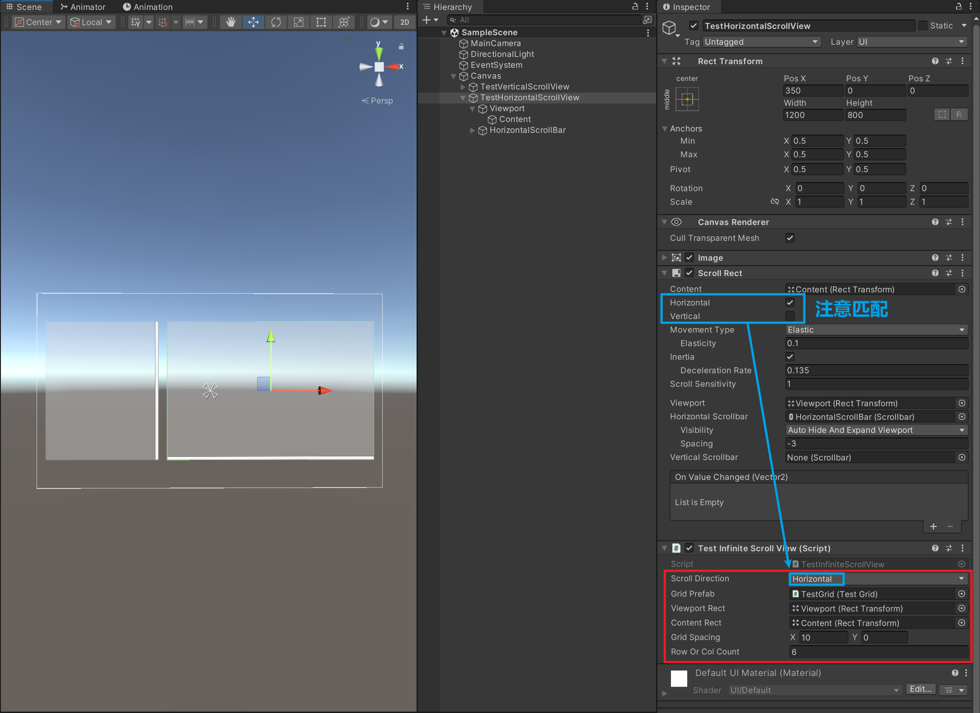Image resolution: width=980 pixels, height=713 pixels.
Task: Select the Rotate tool
Action: 276,22
